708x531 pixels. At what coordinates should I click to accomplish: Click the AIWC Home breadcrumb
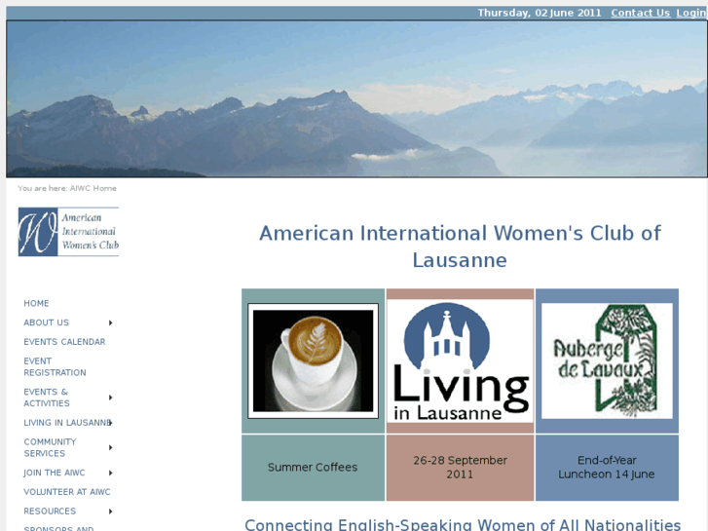(93, 188)
